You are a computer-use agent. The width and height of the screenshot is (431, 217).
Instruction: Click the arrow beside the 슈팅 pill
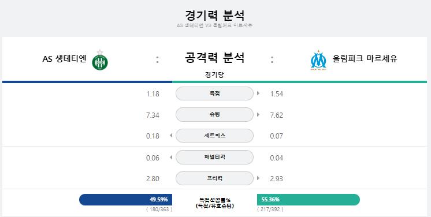[x=258, y=114]
